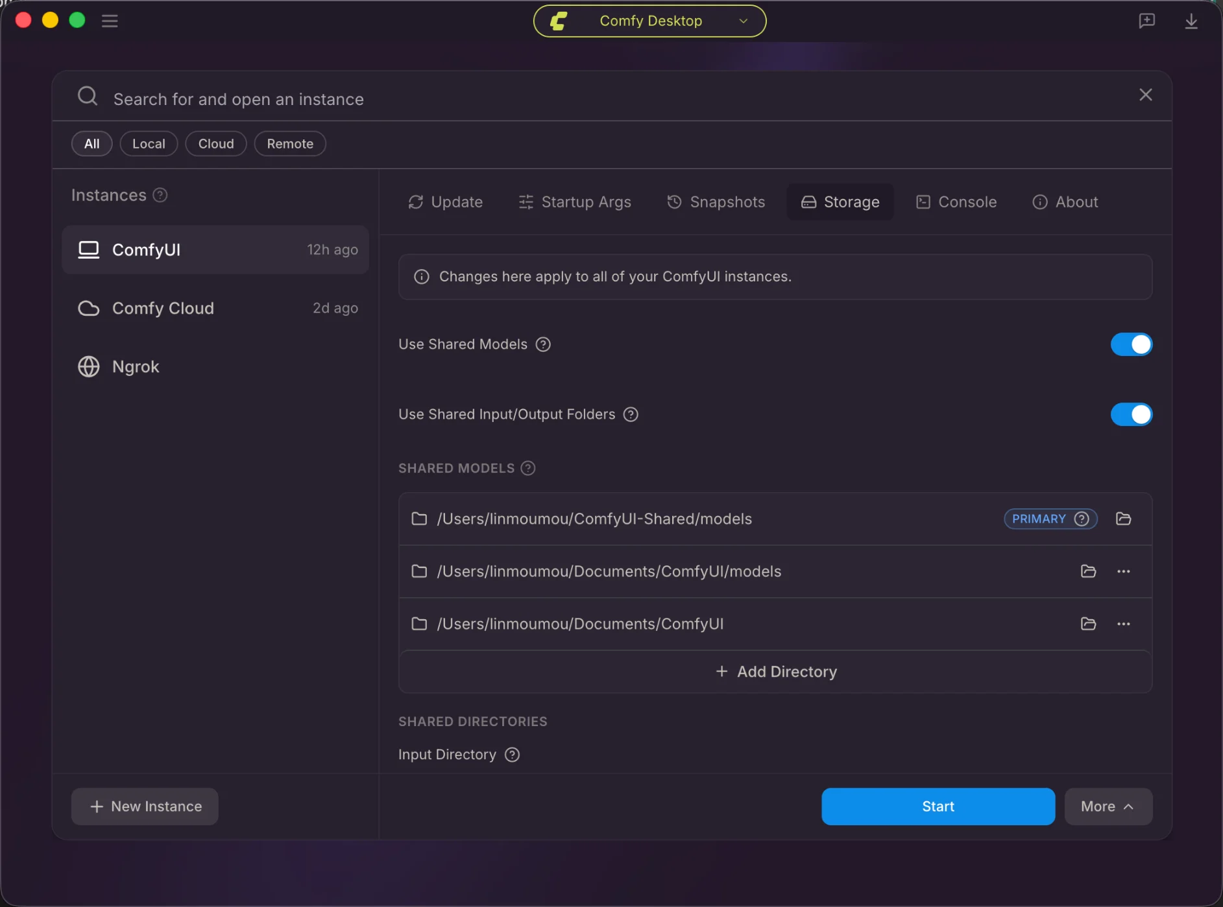Click the /Users/linmoumou/Documents/ComfyUI/models path
This screenshot has width=1223, height=907.
609,571
